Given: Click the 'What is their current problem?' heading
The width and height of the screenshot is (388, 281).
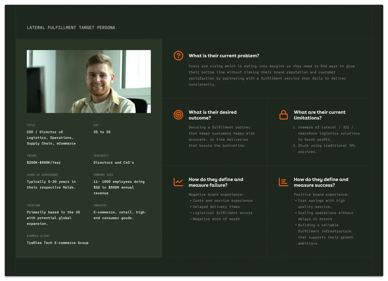Looking at the screenshot, I should coord(224,56).
